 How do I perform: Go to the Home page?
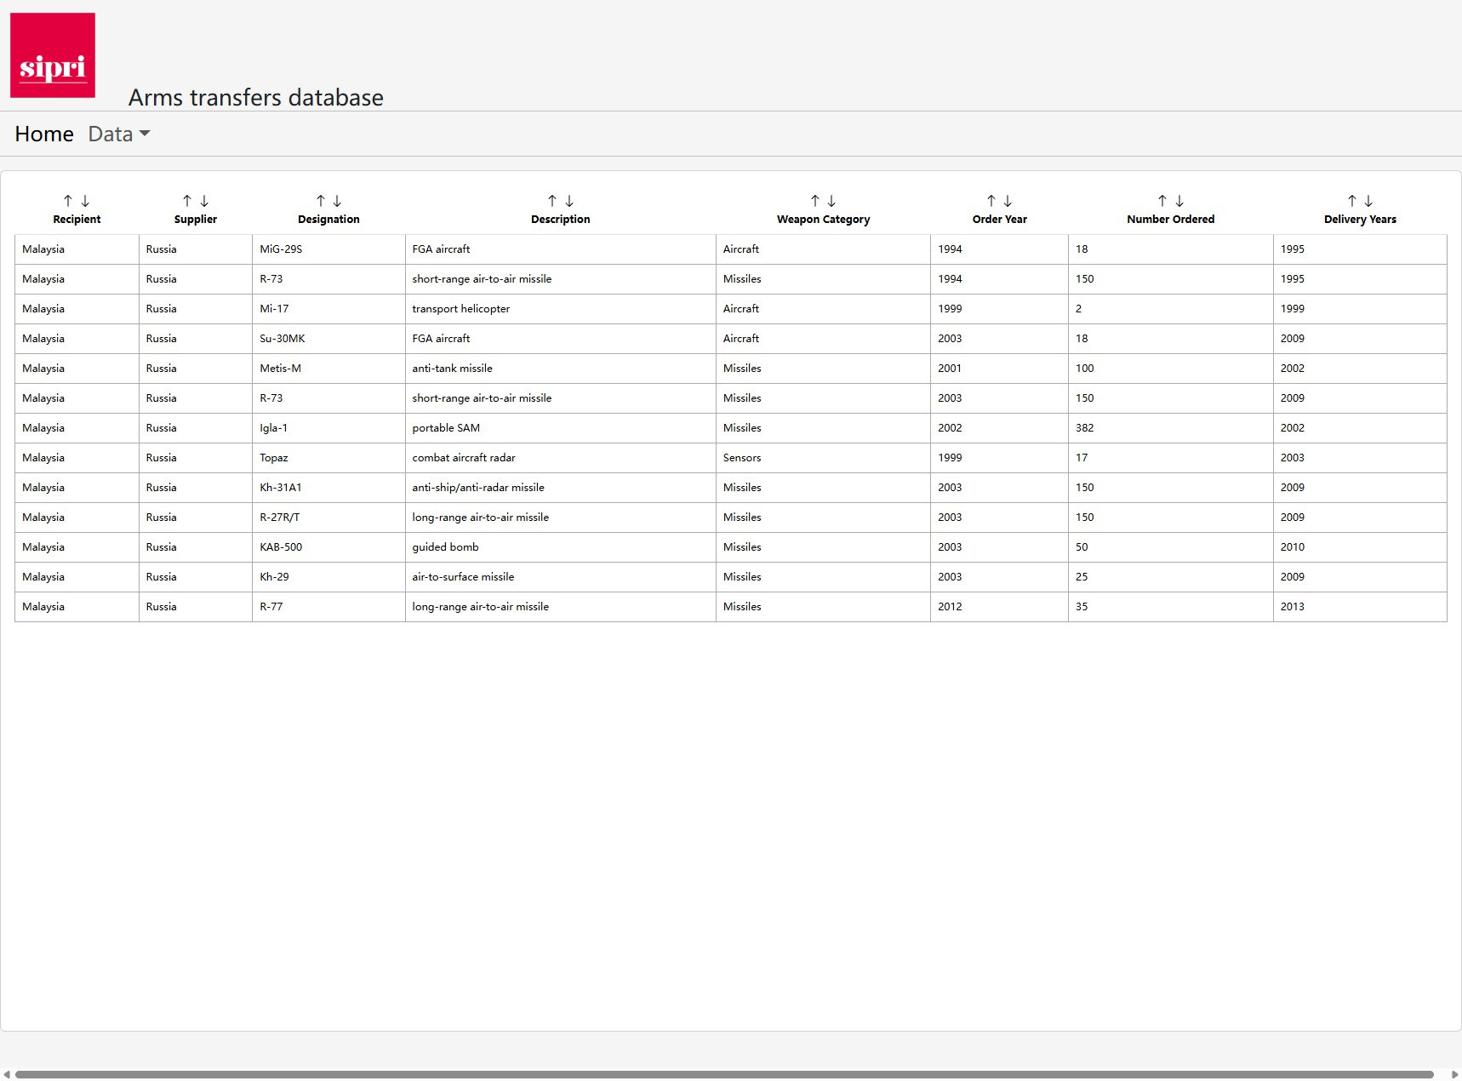point(44,134)
